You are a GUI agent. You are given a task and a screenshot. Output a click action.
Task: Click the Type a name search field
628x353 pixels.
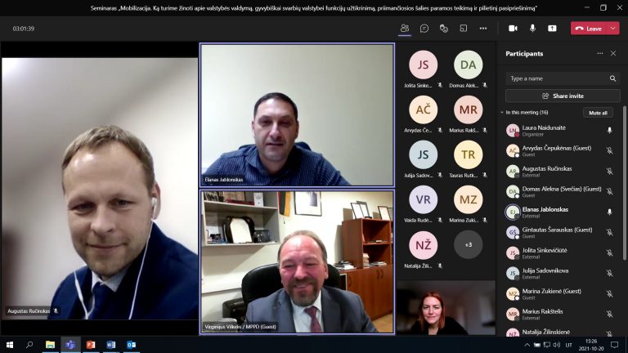pos(563,78)
